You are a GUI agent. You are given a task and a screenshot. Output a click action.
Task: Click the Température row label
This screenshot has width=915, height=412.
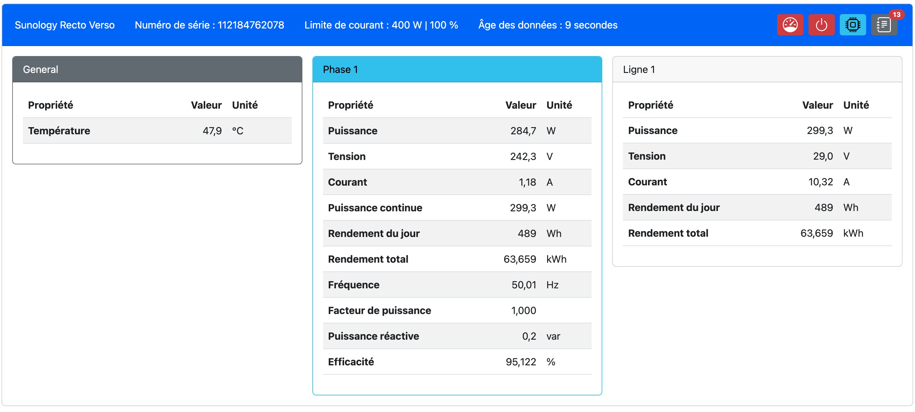click(x=59, y=131)
